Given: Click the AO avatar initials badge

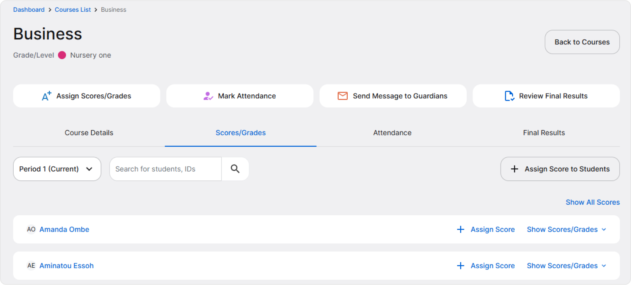Looking at the screenshot, I should [x=31, y=230].
